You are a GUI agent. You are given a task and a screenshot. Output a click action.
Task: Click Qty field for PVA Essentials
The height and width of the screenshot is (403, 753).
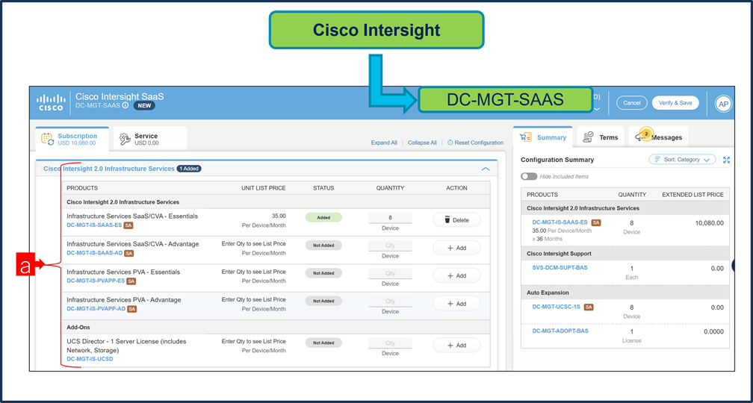pyautogui.click(x=390, y=273)
